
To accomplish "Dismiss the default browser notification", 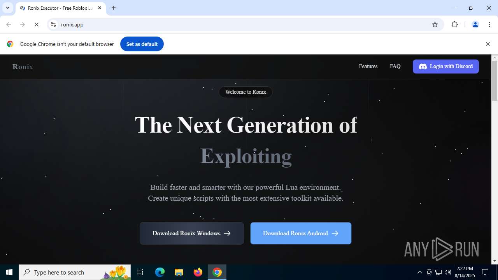I will [x=487, y=44].
